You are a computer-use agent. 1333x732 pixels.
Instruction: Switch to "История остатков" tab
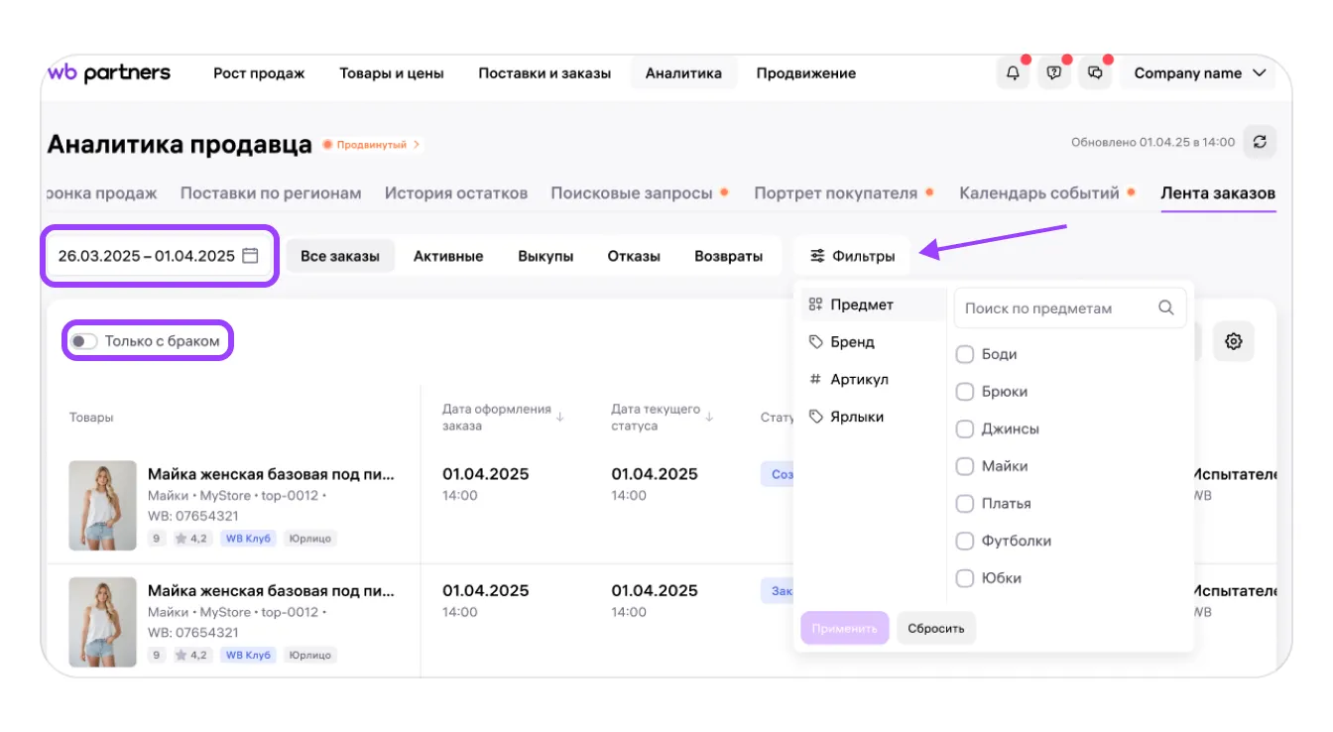click(456, 193)
